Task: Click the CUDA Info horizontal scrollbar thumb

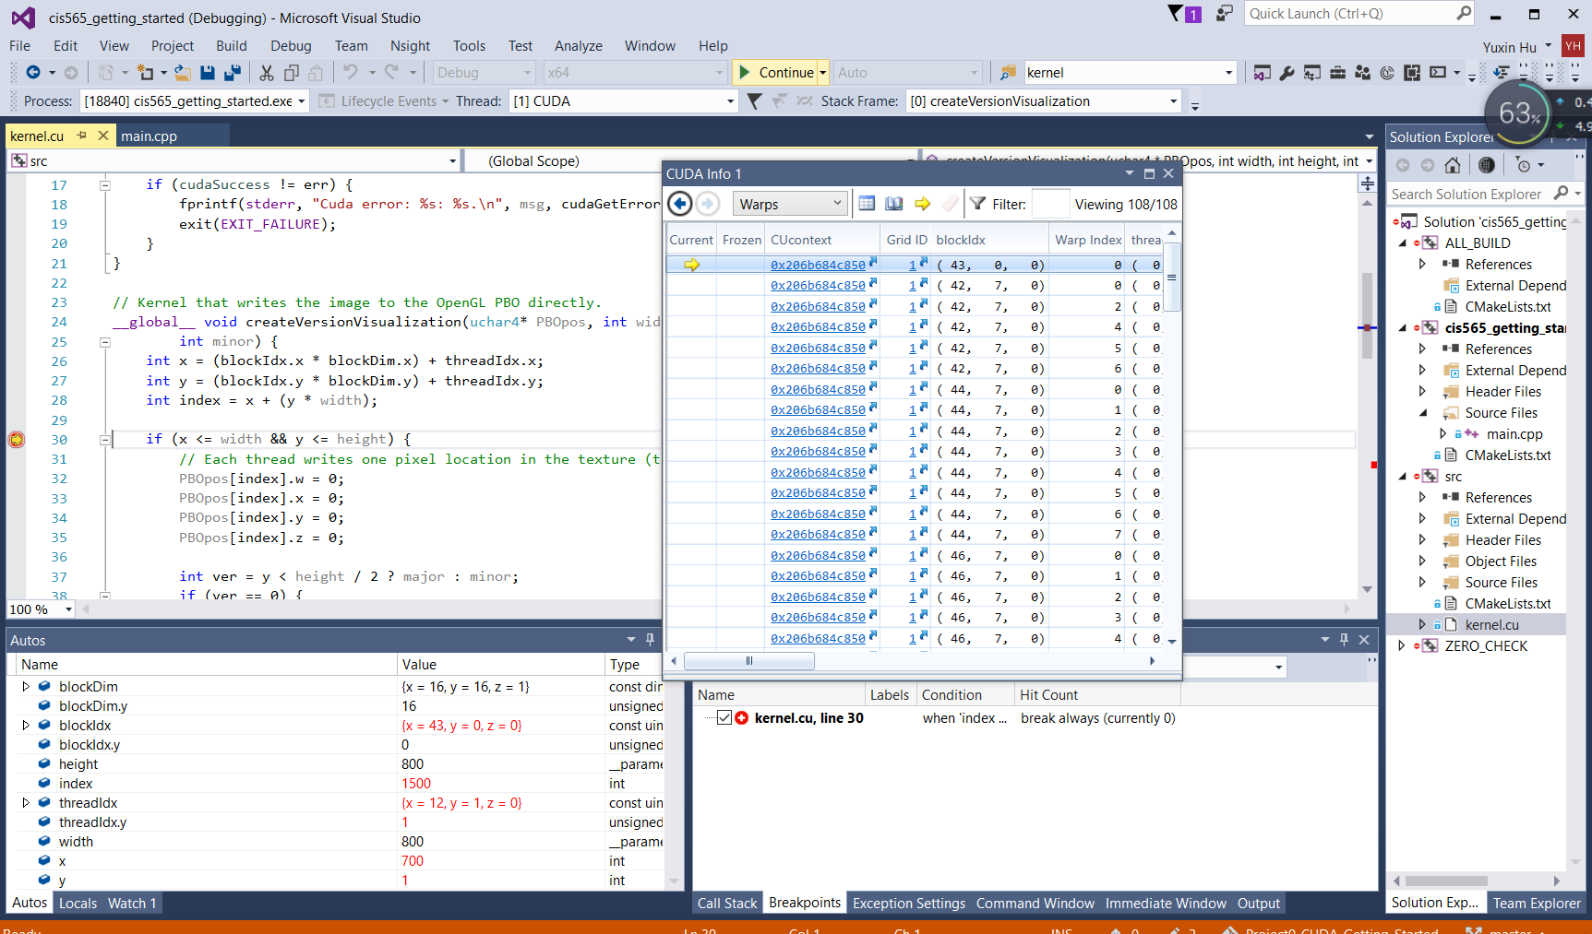Action: point(748,661)
